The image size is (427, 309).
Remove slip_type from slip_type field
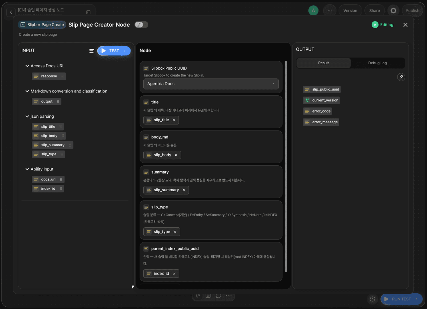pyautogui.click(x=175, y=232)
